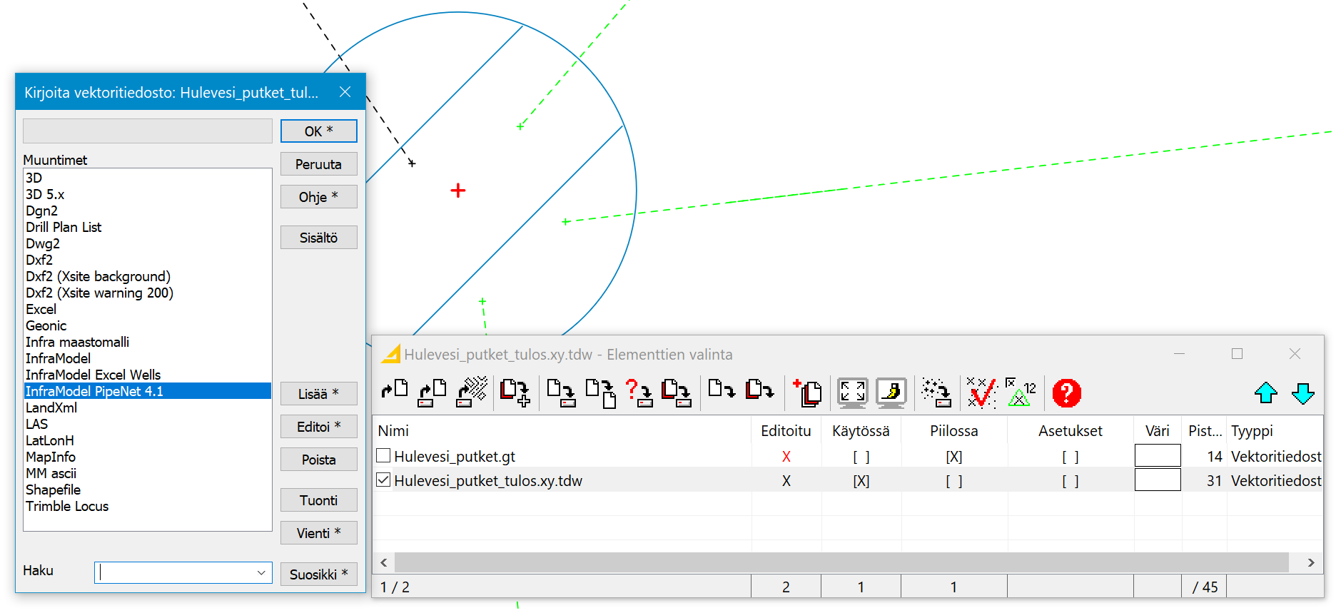Select LandXml in the Muuntimet list
Viewport: 1336px width, 613px height.
[51, 407]
